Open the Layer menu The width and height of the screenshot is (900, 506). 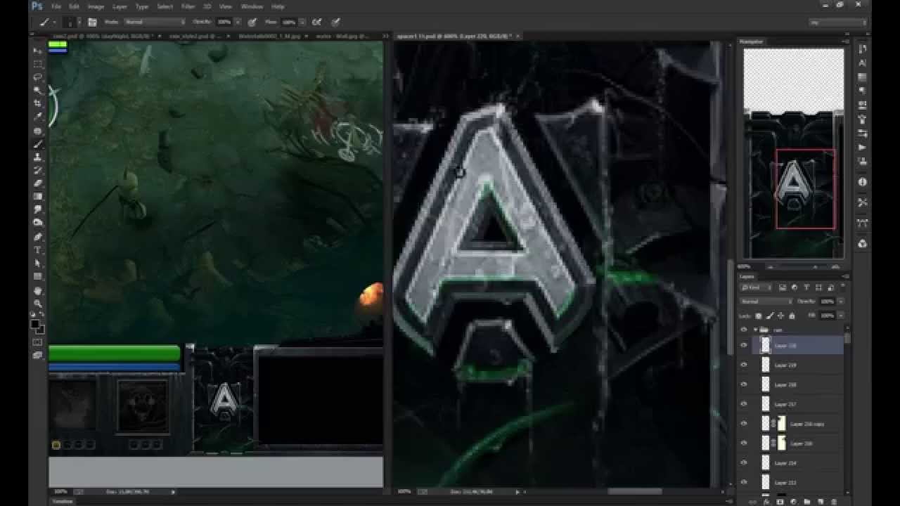[120, 6]
